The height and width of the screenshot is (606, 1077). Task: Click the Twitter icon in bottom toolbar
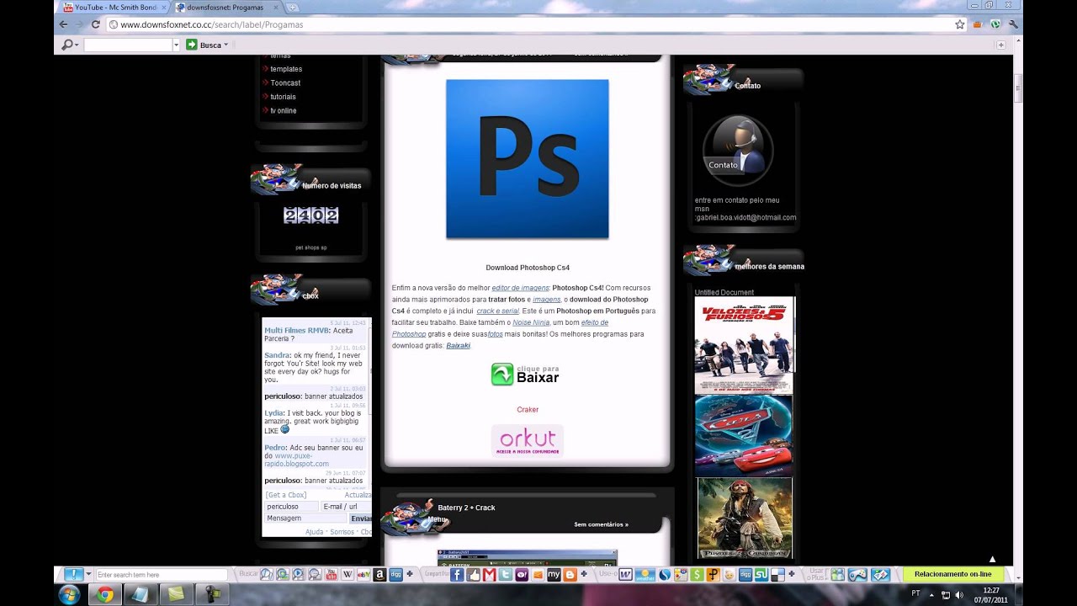coord(506,575)
